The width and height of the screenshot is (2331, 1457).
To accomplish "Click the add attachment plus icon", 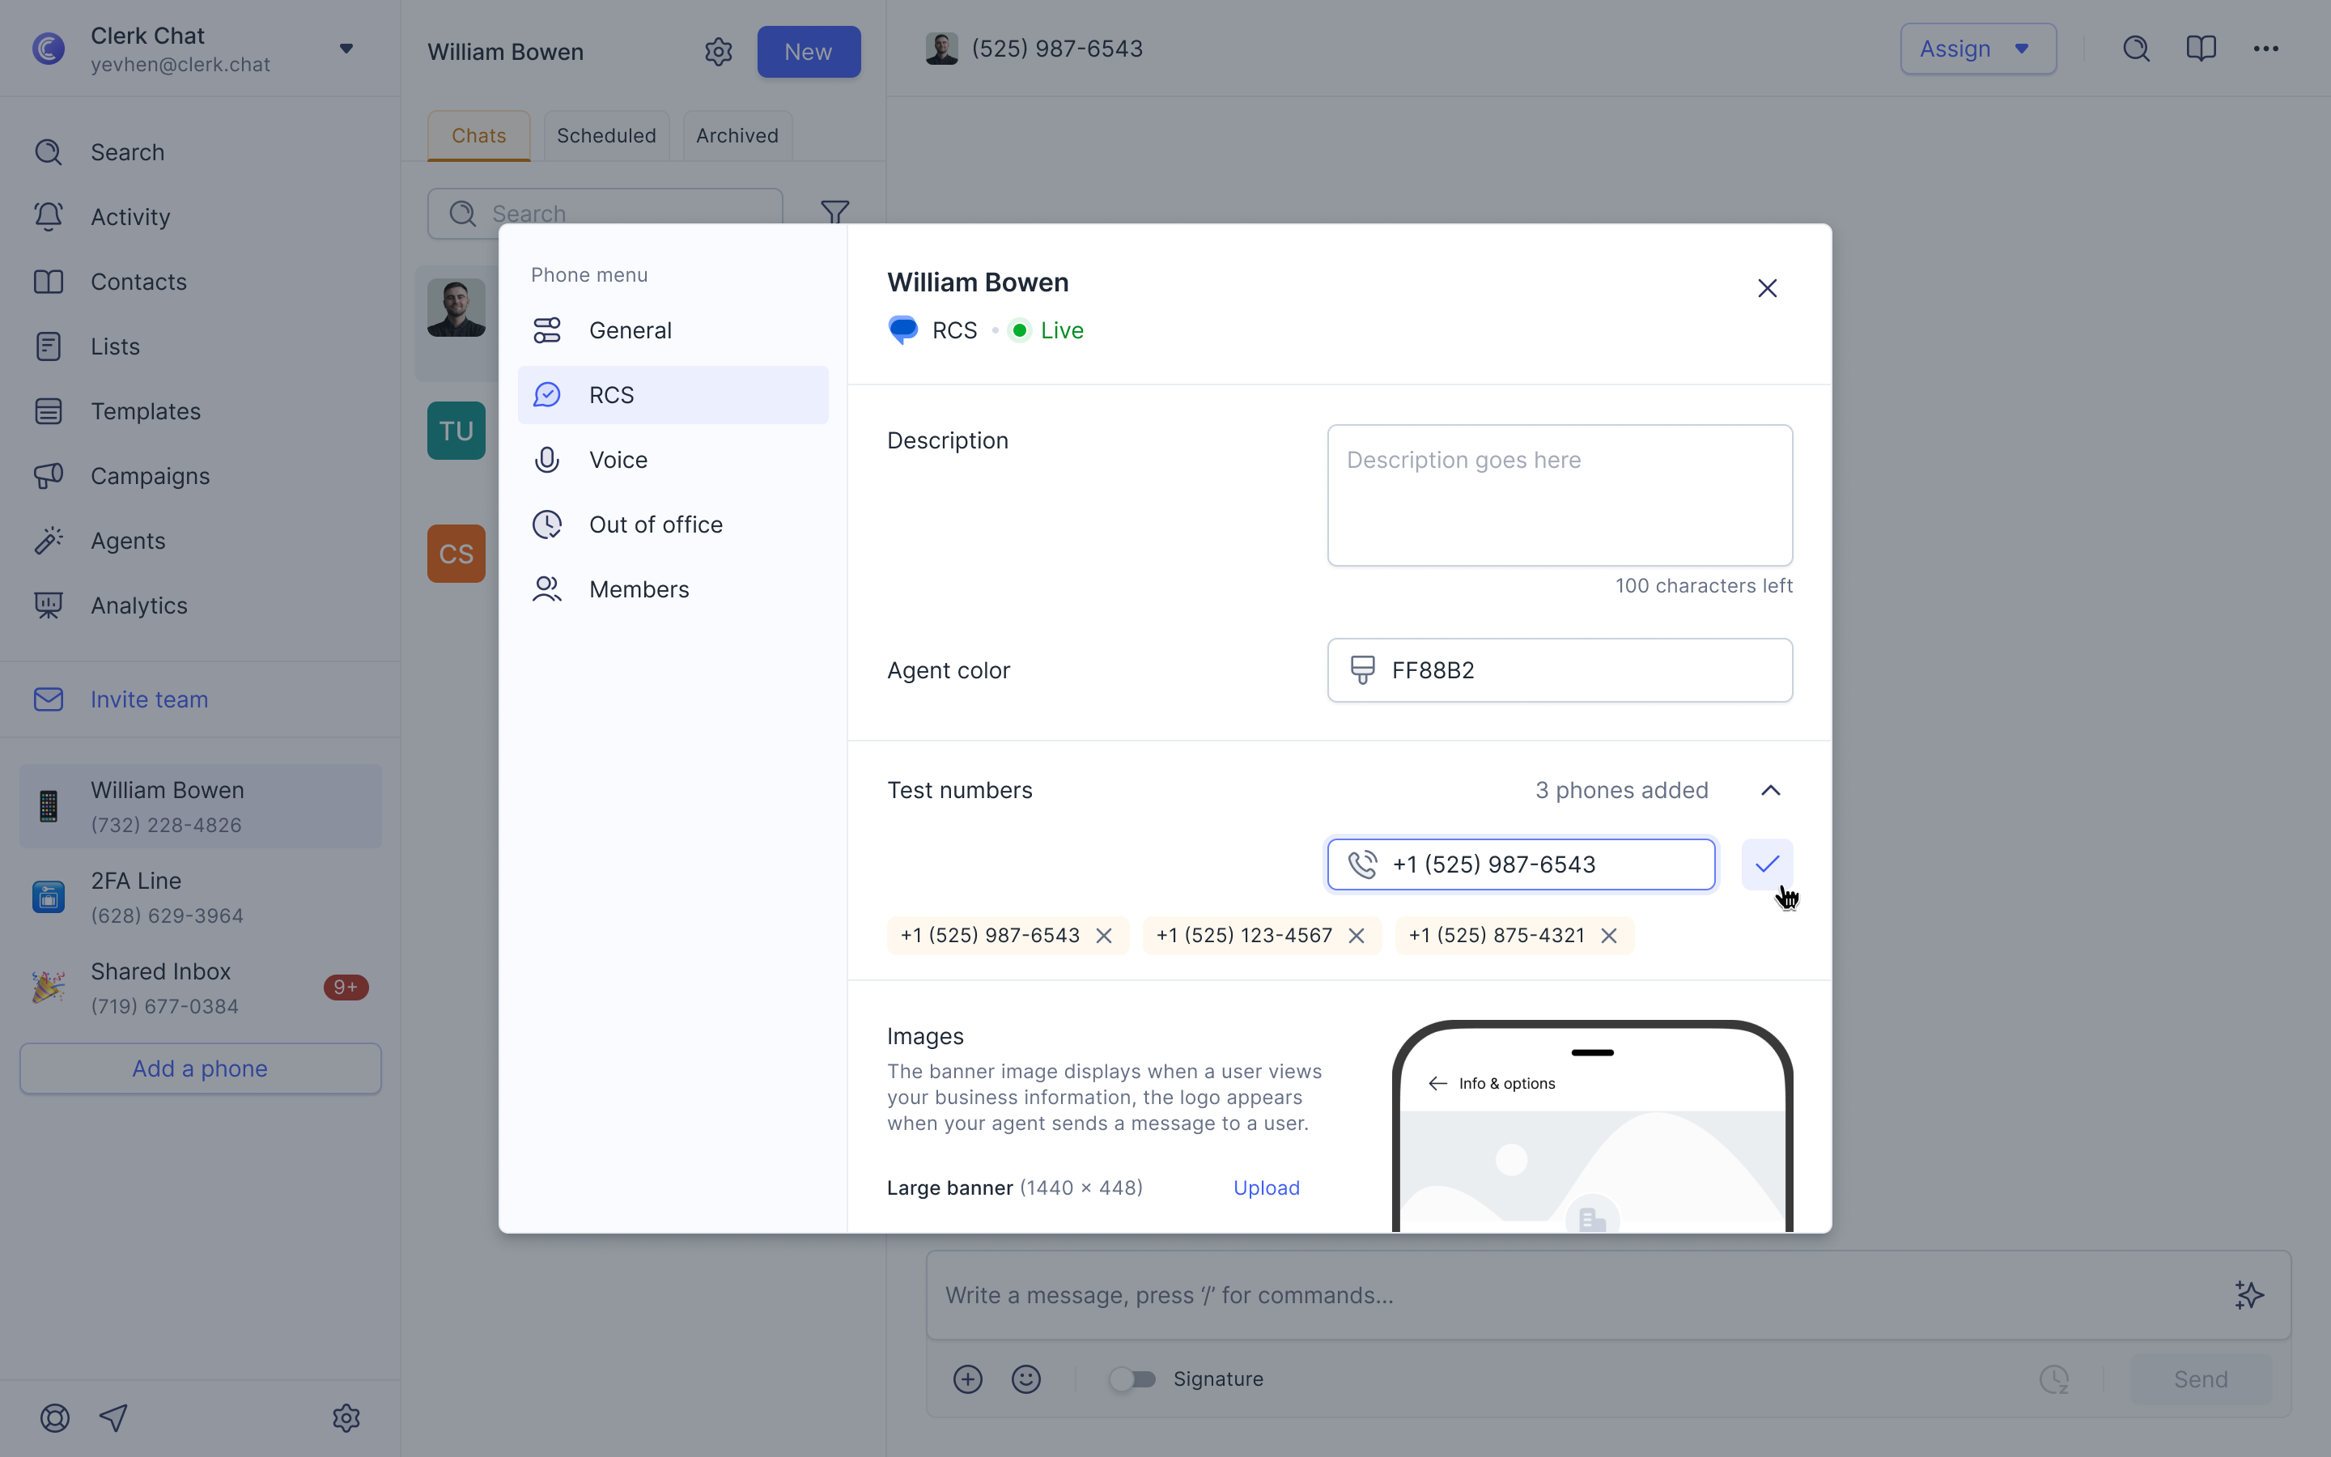I will [x=967, y=1379].
